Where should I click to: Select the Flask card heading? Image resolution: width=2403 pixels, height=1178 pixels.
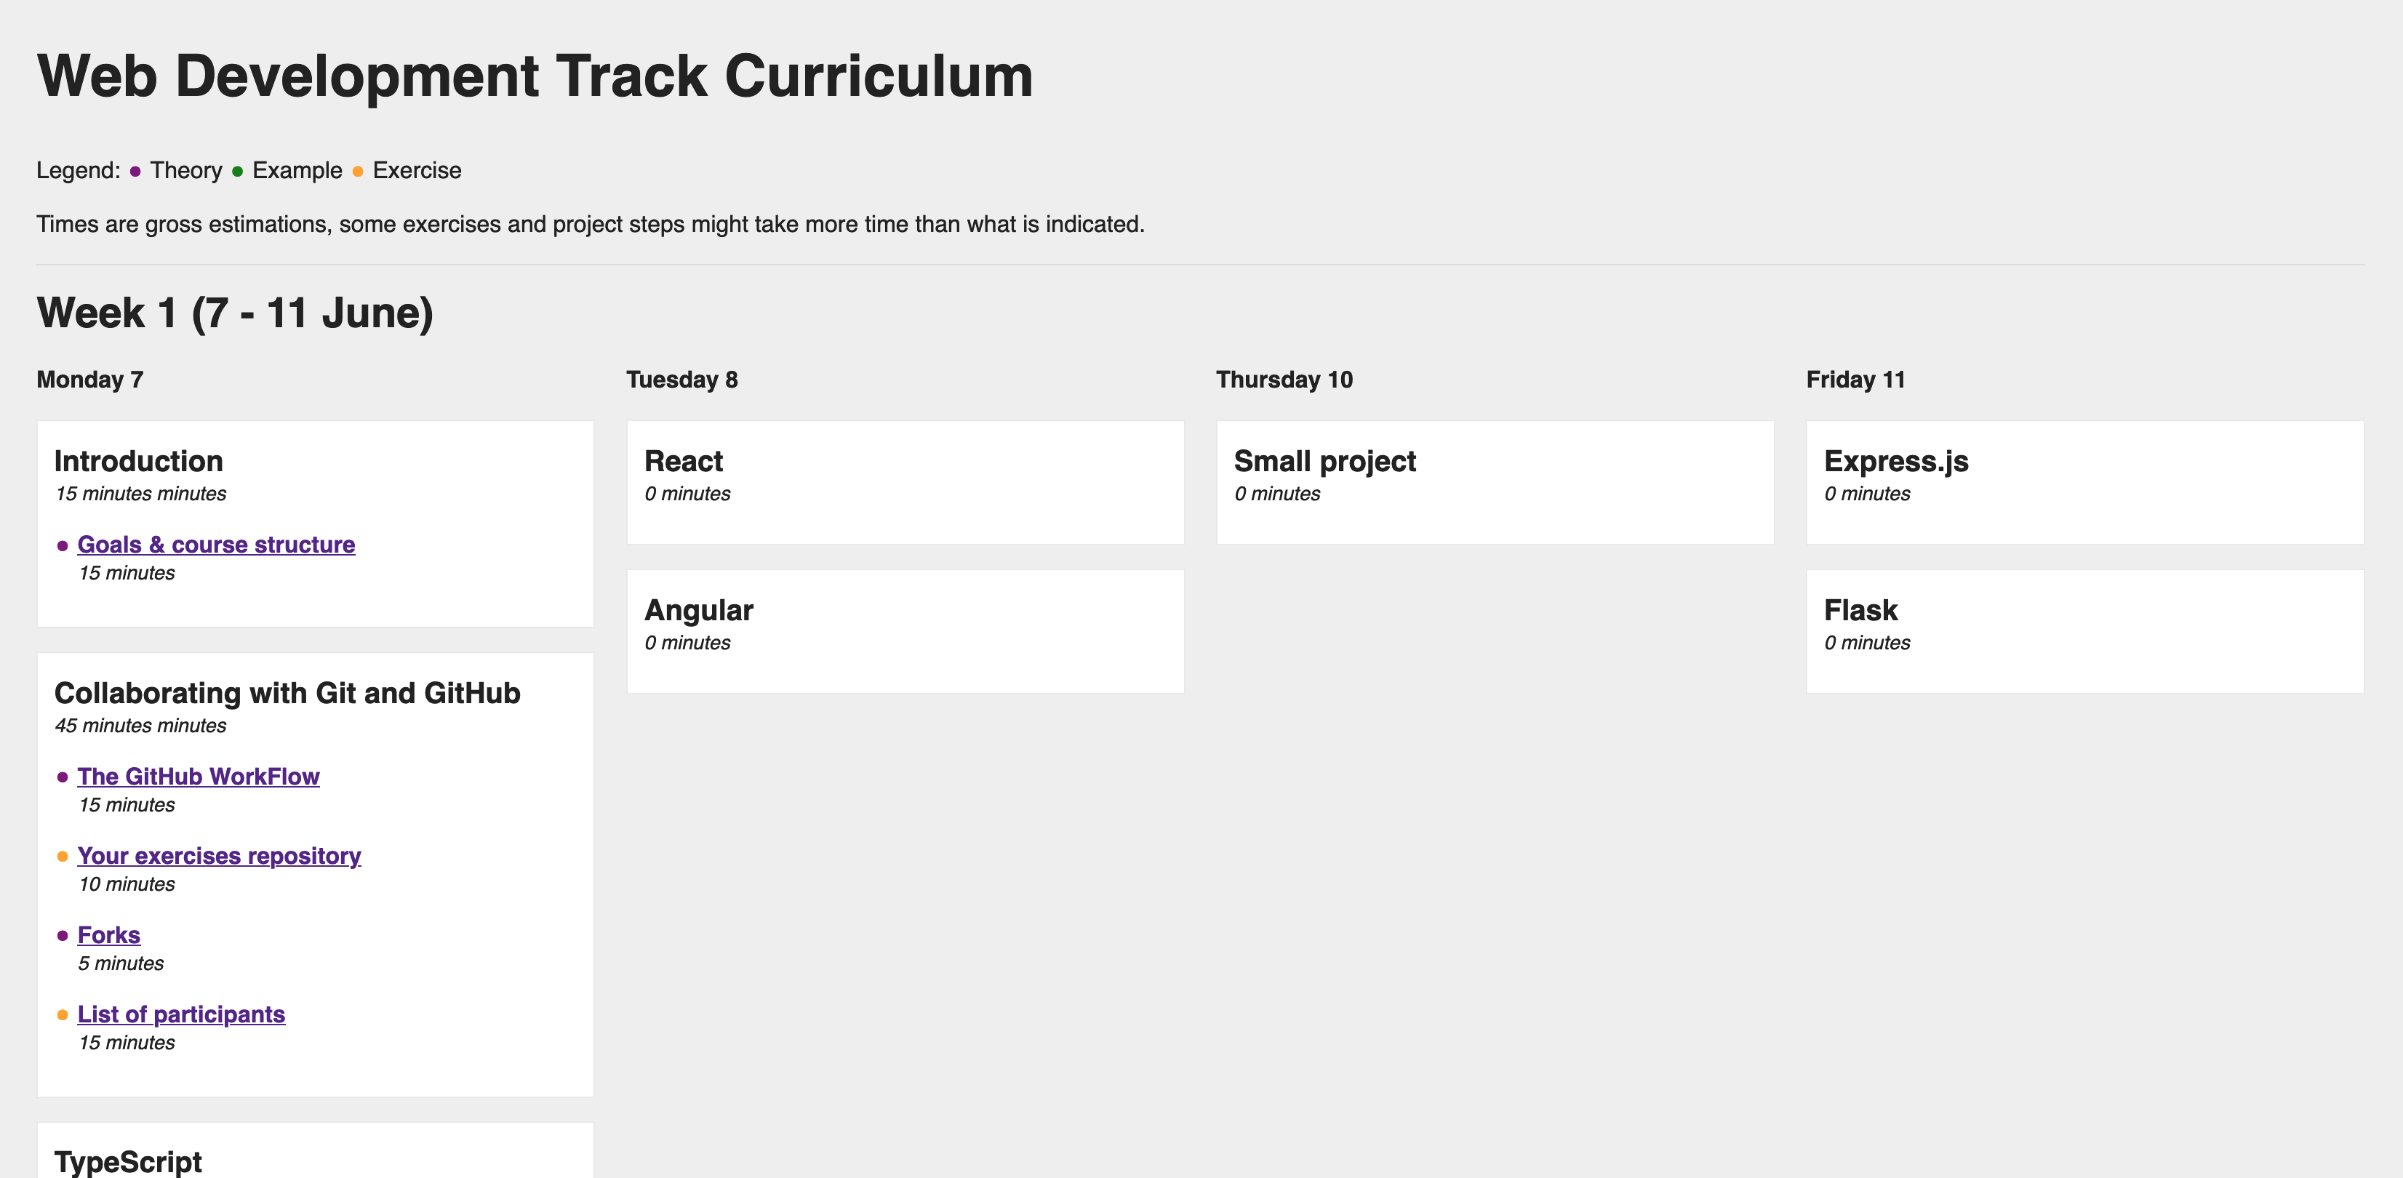pos(1860,610)
